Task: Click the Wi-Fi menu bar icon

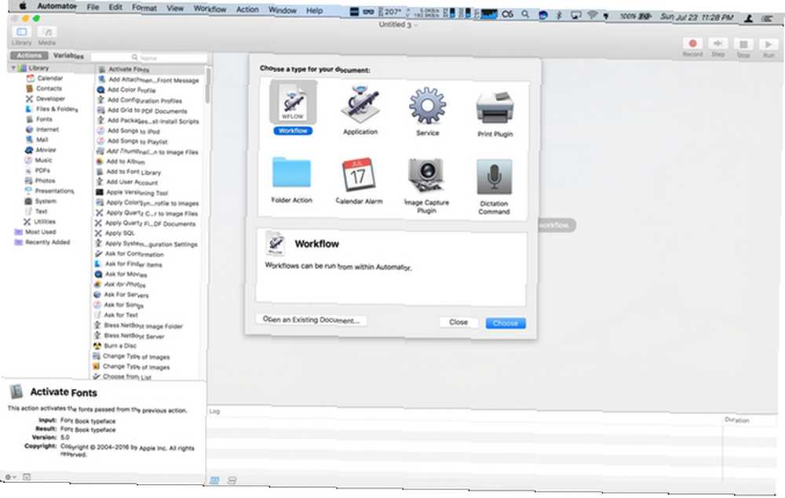Action: tap(592, 15)
